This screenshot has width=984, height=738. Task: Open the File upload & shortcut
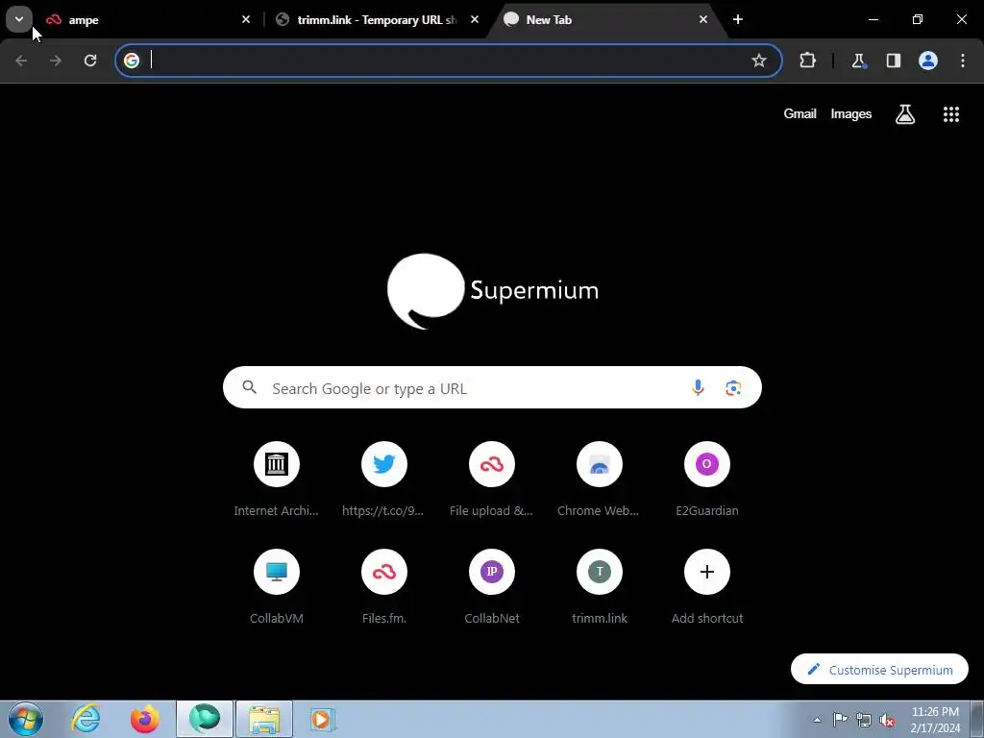(x=491, y=480)
